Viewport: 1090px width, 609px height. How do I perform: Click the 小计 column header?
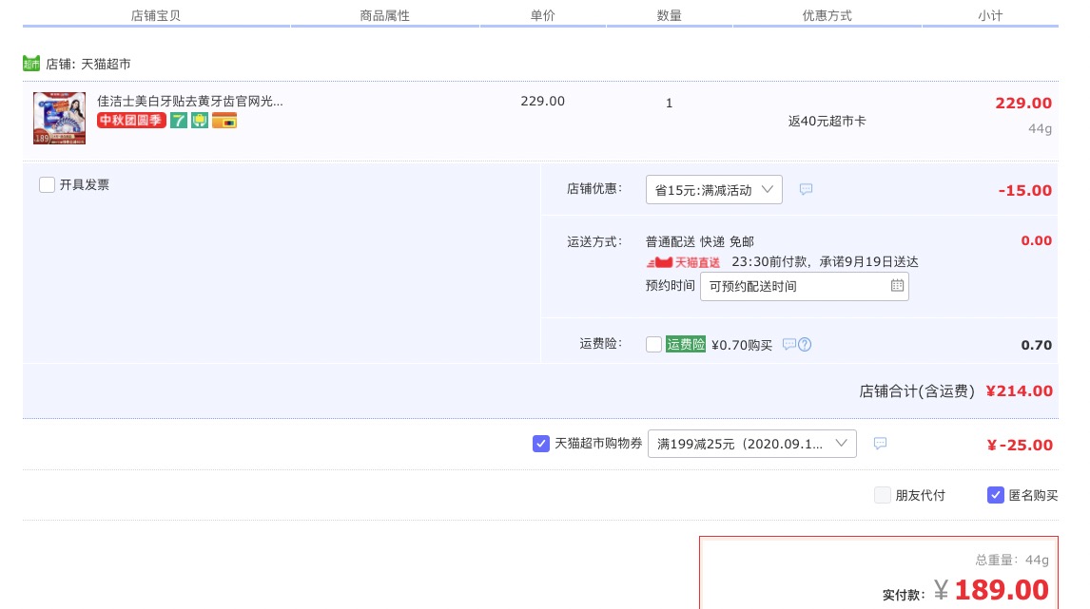pos(990,15)
